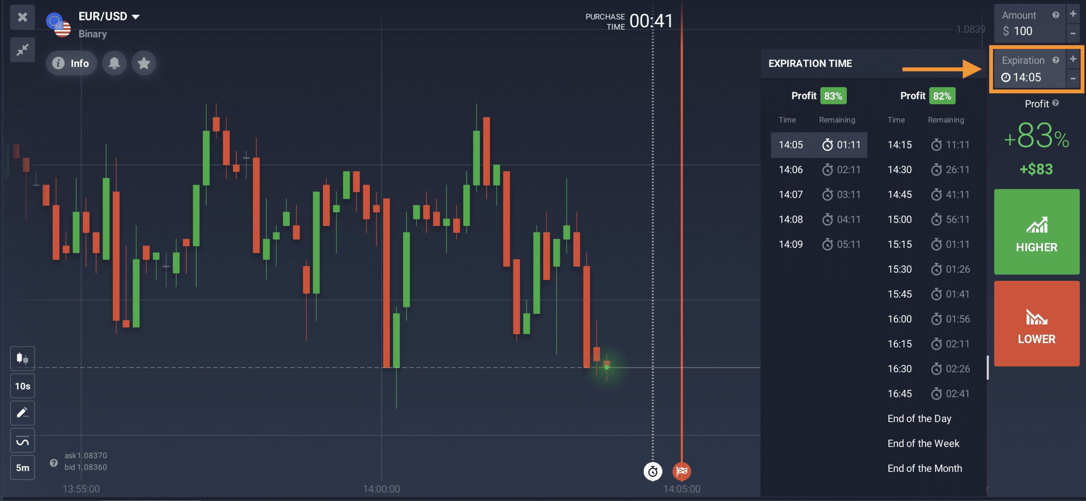1086x501 pixels.
Task: Click the price alert bell icon
Action: (114, 63)
